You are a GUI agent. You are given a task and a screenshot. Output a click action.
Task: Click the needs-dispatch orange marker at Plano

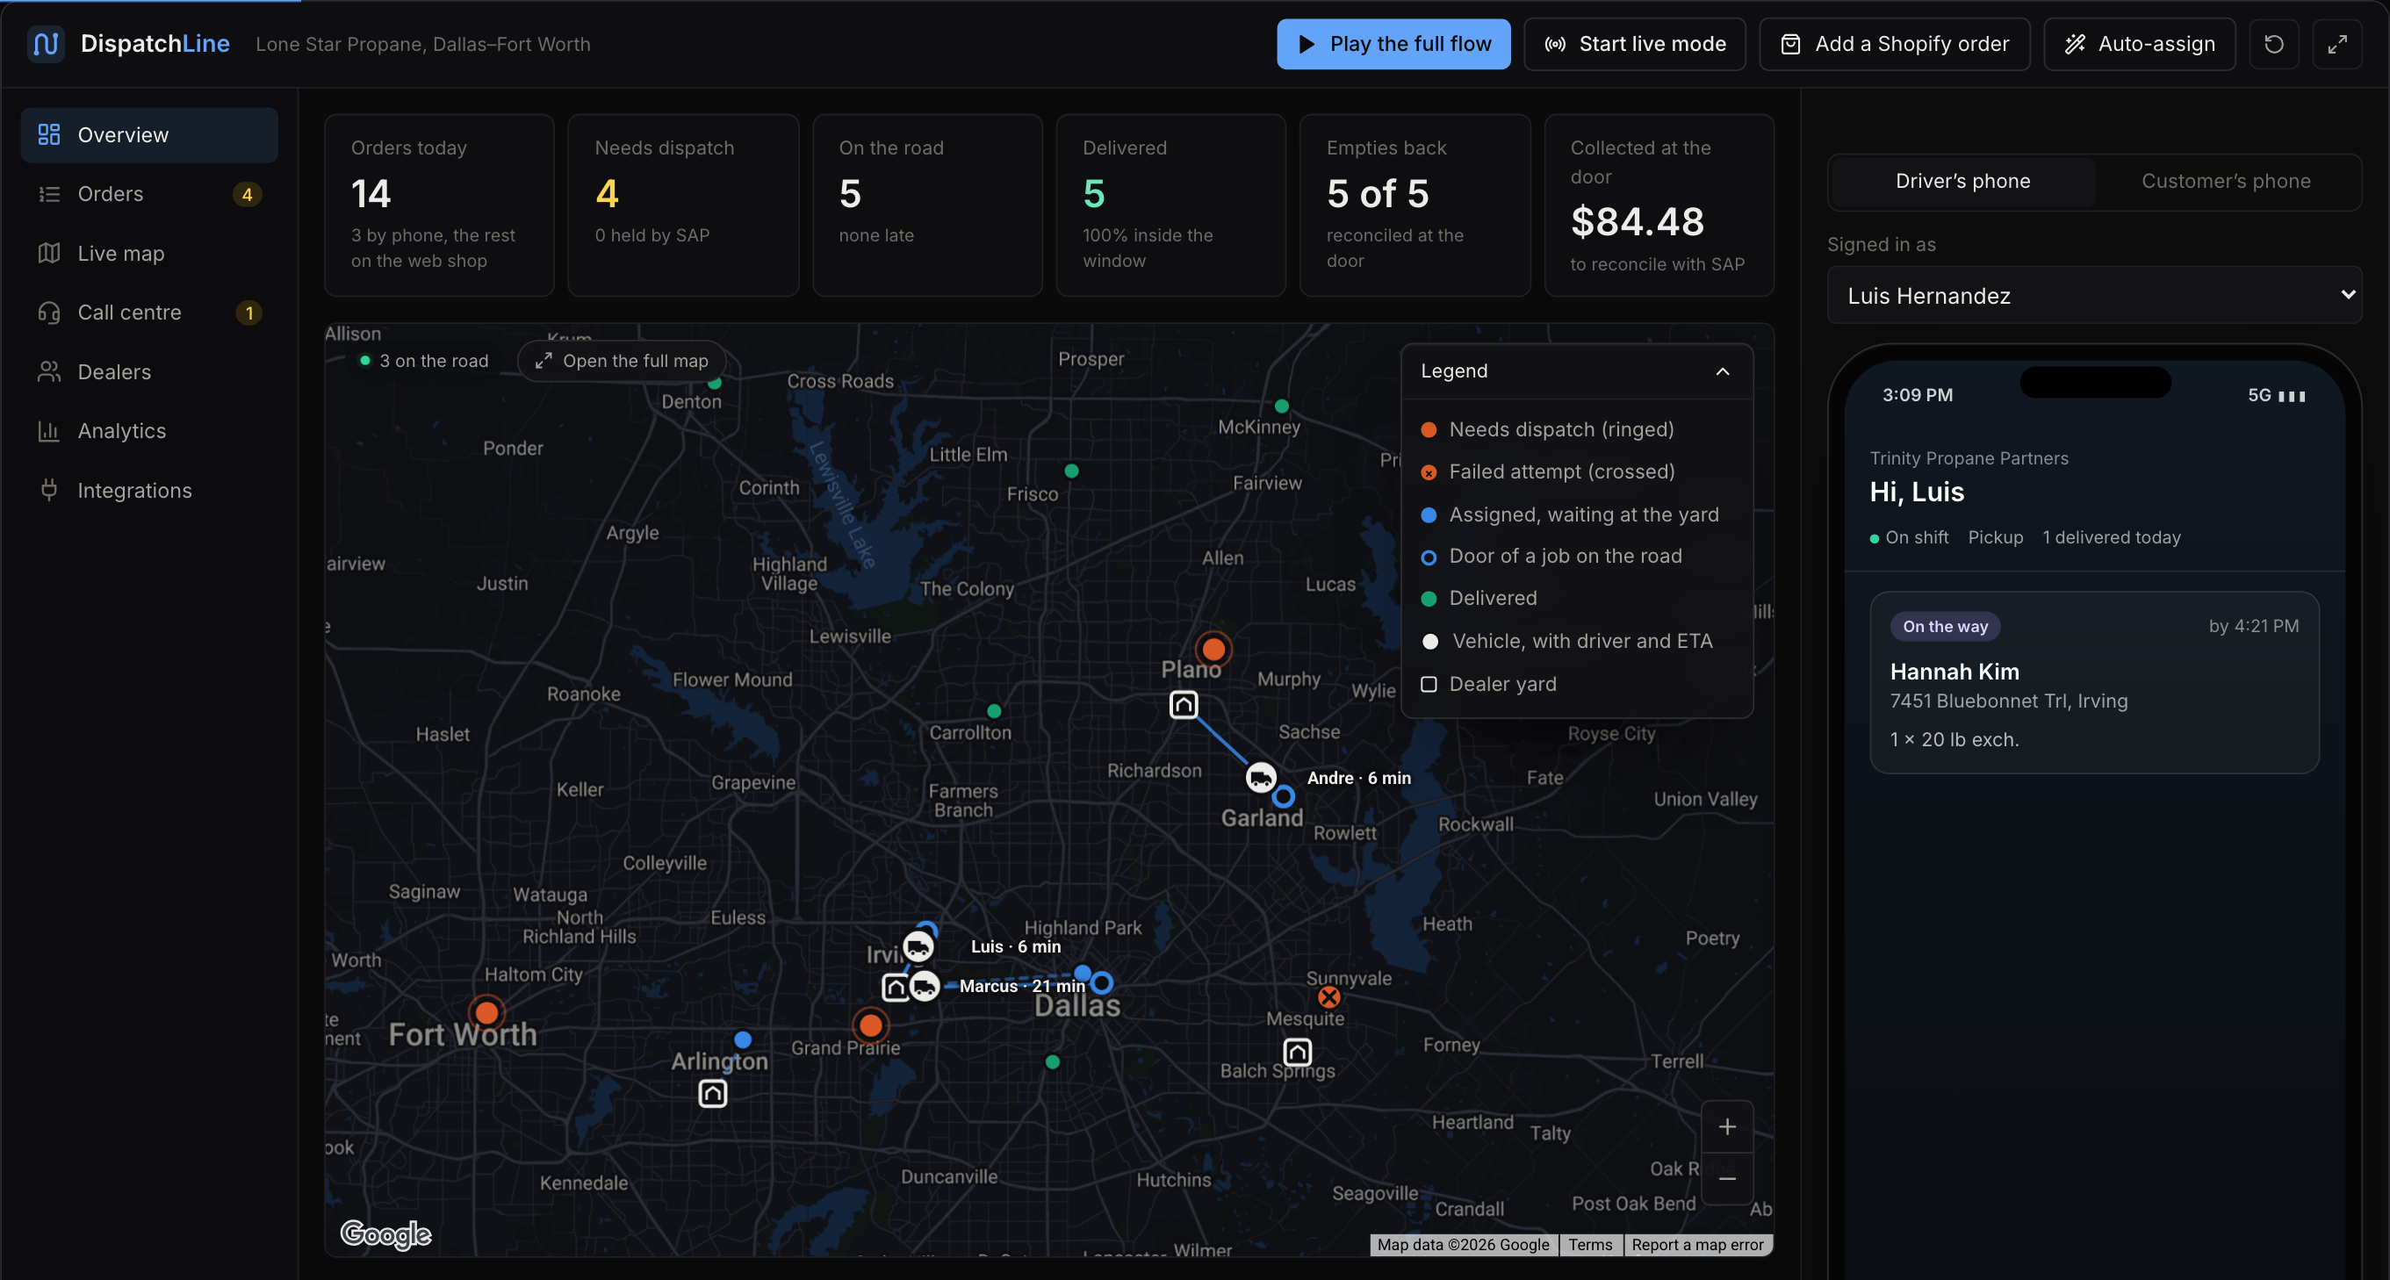point(1213,650)
